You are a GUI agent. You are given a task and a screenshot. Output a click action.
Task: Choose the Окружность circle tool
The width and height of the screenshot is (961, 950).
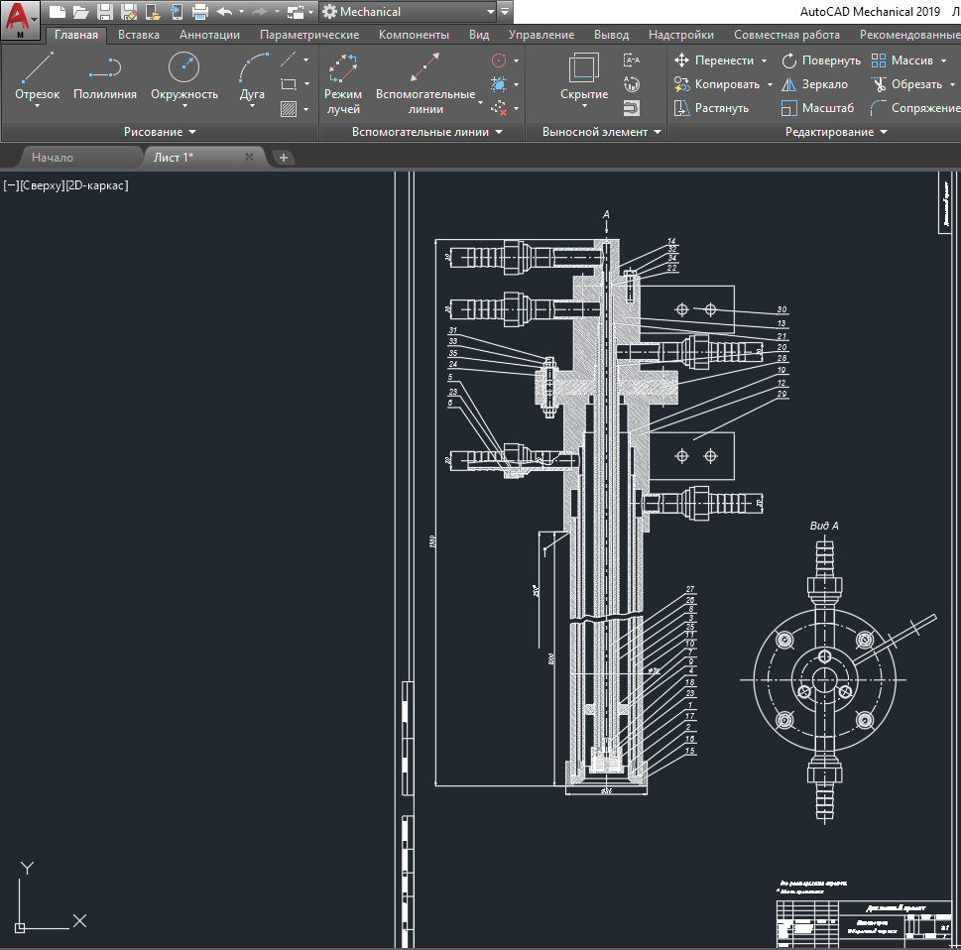point(183,69)
